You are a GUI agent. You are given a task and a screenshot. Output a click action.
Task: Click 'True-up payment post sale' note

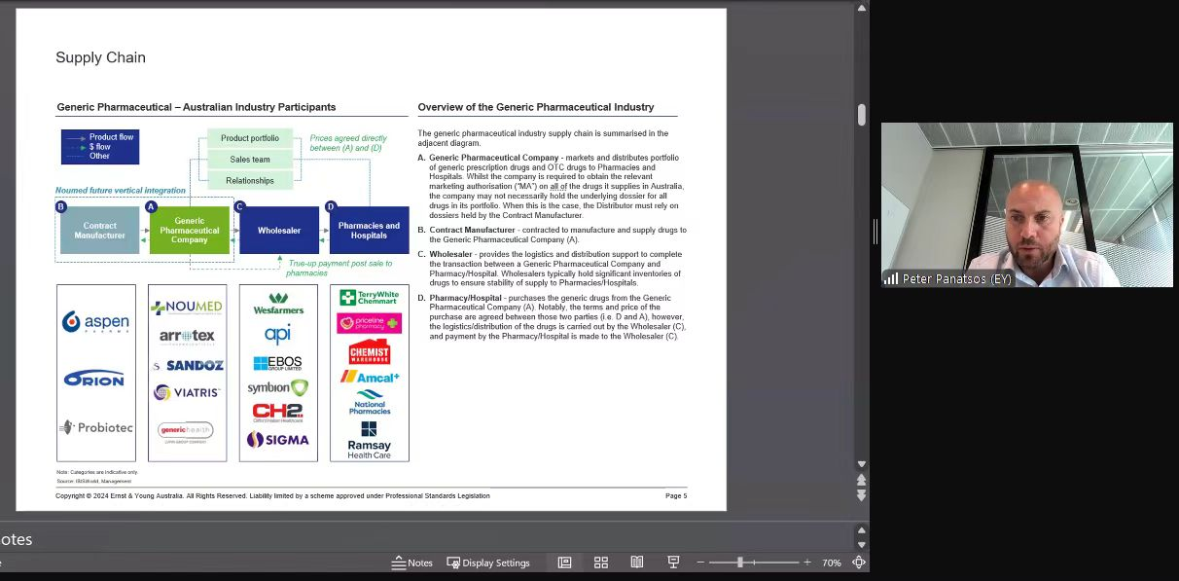340,269
